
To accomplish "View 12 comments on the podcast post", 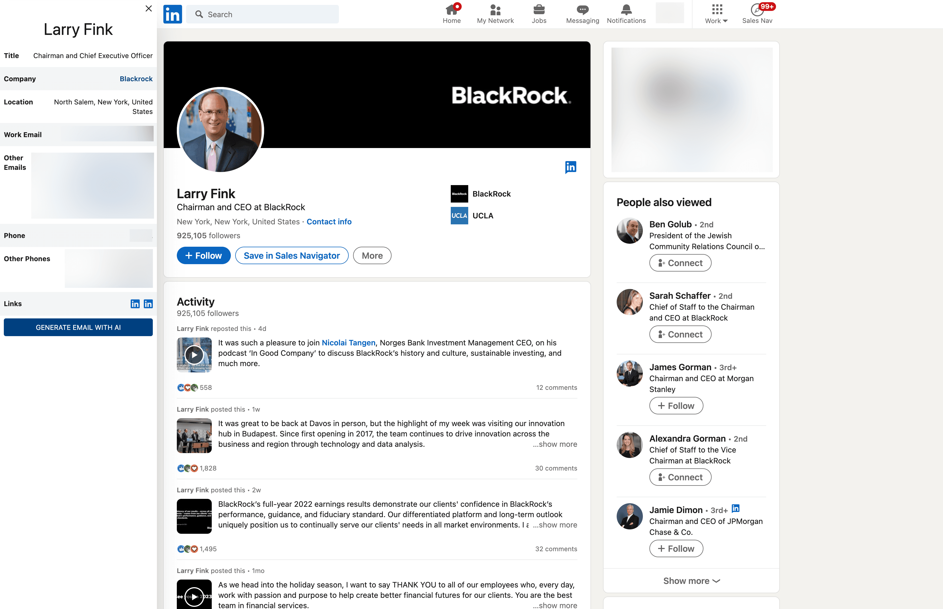I will [556, 388].
